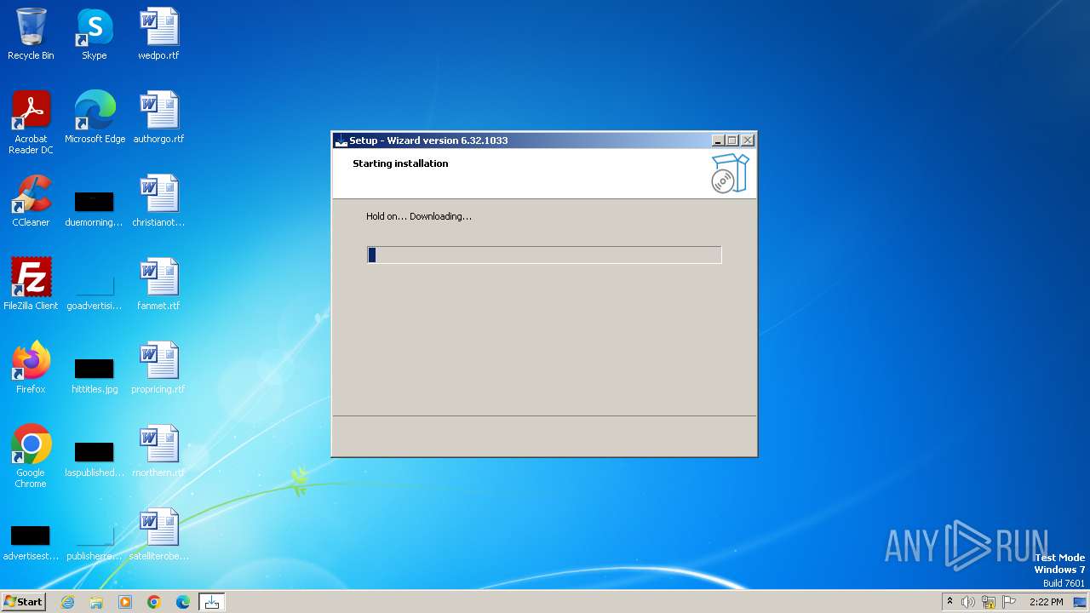The width and height of the screenshot is (1090, 613).
Task: Show hidden tray icons arrow
Action: (949, 602)
